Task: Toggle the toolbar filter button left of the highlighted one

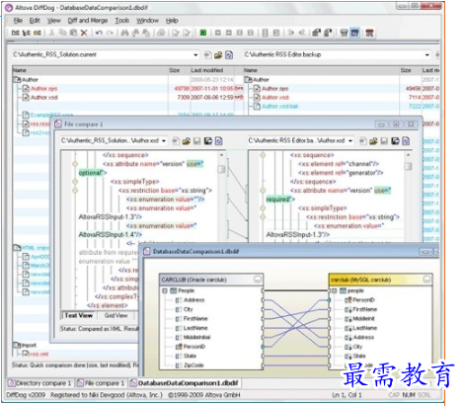Action: click(344, 33)
